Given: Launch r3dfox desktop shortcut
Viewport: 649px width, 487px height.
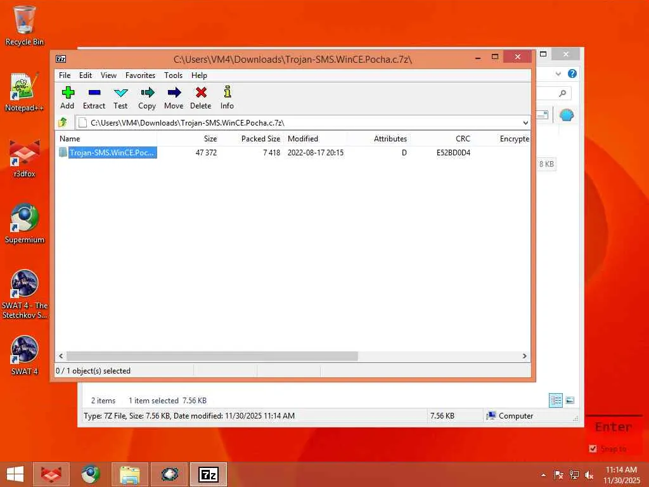Looking at the screenshot, I should coord(25,158).
